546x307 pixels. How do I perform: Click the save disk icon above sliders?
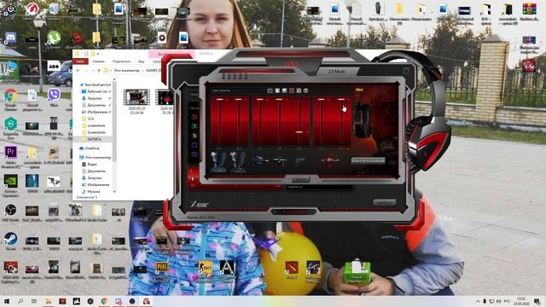tap(284, 90)
